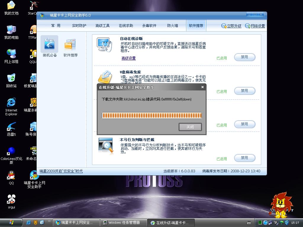This screenshot has width=303, height=227.
Task: Click the U盘病毒免疫 folder icon
Action: point(105,77)
